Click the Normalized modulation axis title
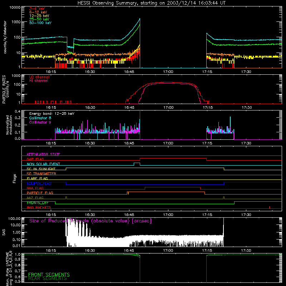Screen dimensions: 286x286 (x=9, y=125)
